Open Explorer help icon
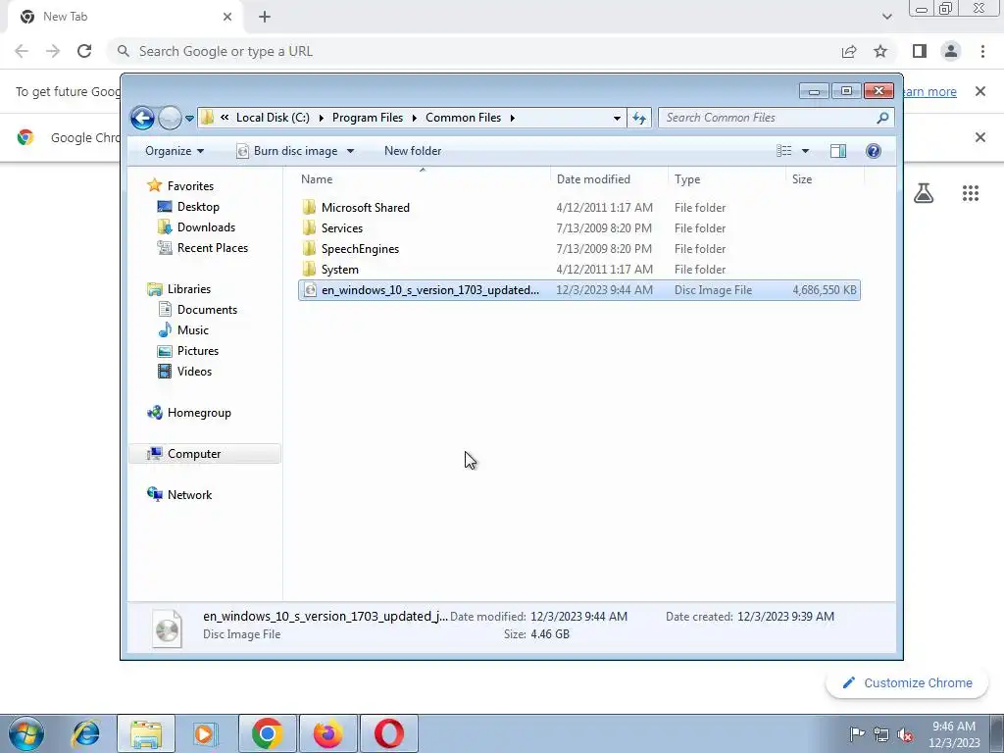 pyautogui.click(x=873, y=151)
